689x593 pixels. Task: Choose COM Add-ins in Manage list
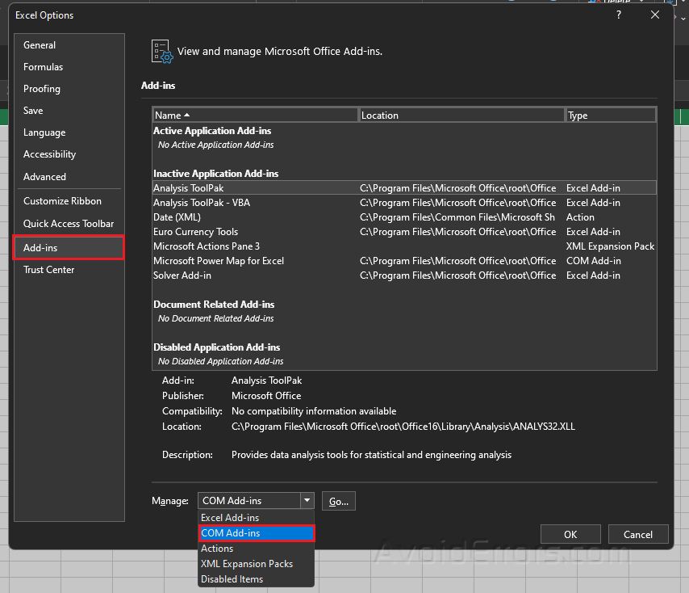tap(257, 533)
